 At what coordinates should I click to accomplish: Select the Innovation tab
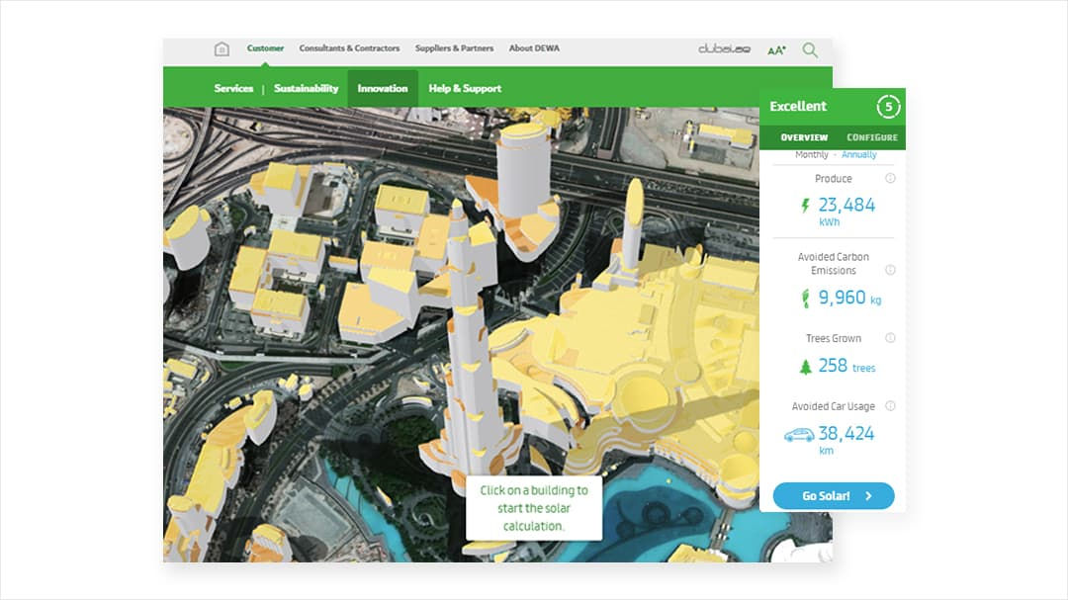click(383, 88)
